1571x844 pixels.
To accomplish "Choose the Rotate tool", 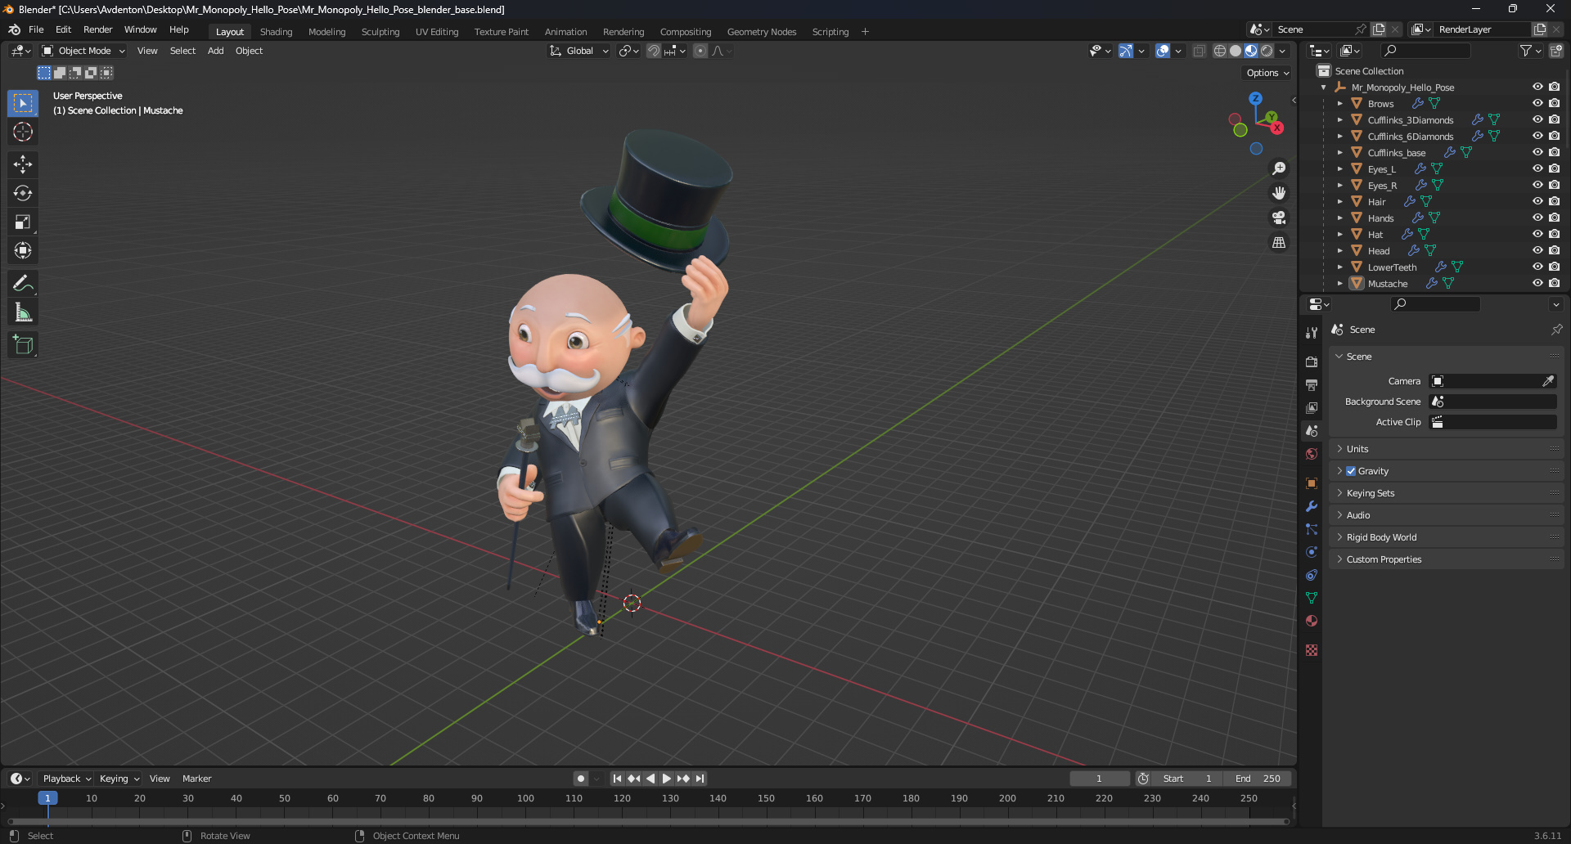I will pyautogui.click(x=23, y=193).
